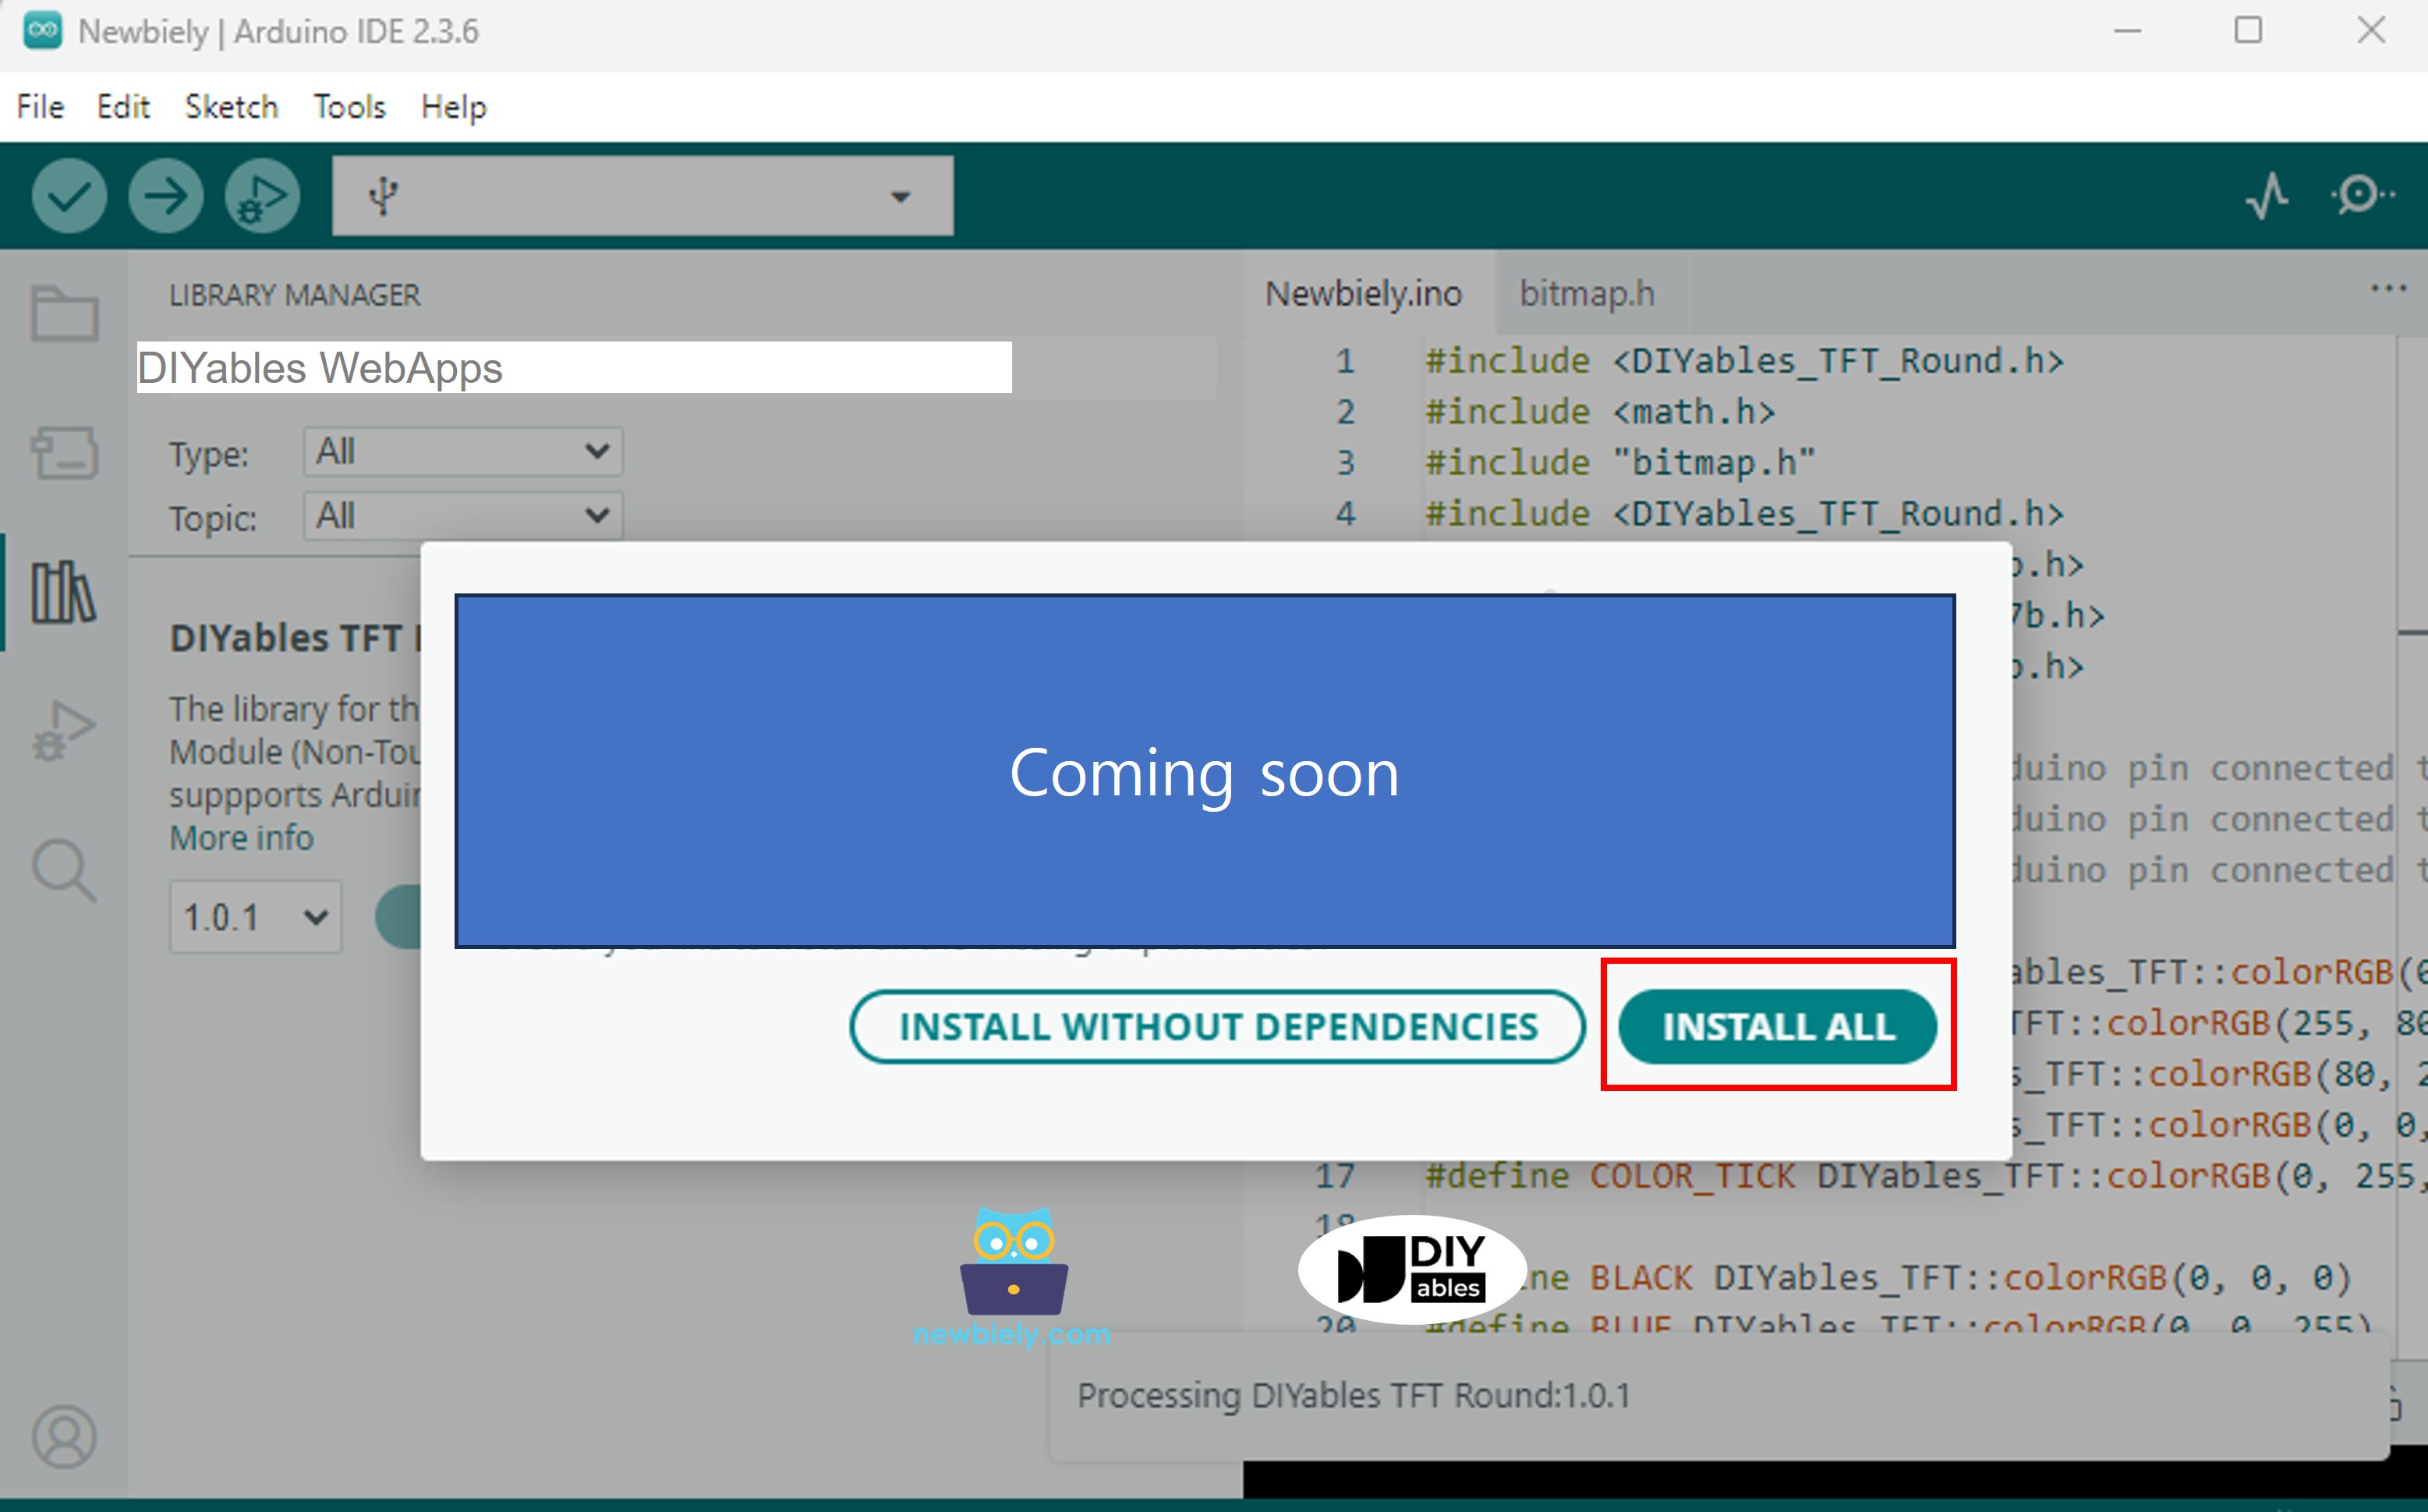
Task: Click INSTALL WITHOUT DEPENDENCIES button
Action: (1217, 1026)
